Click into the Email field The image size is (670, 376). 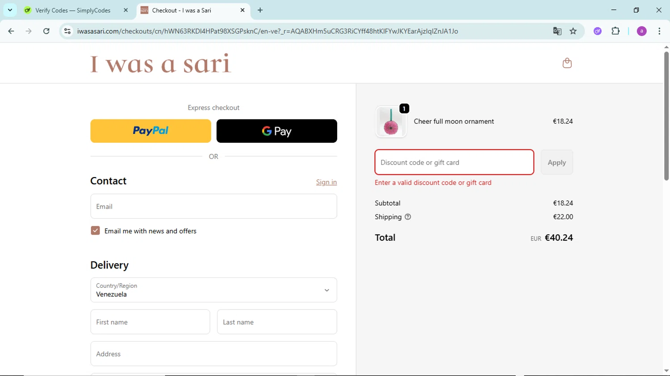[x=214, y=206]
